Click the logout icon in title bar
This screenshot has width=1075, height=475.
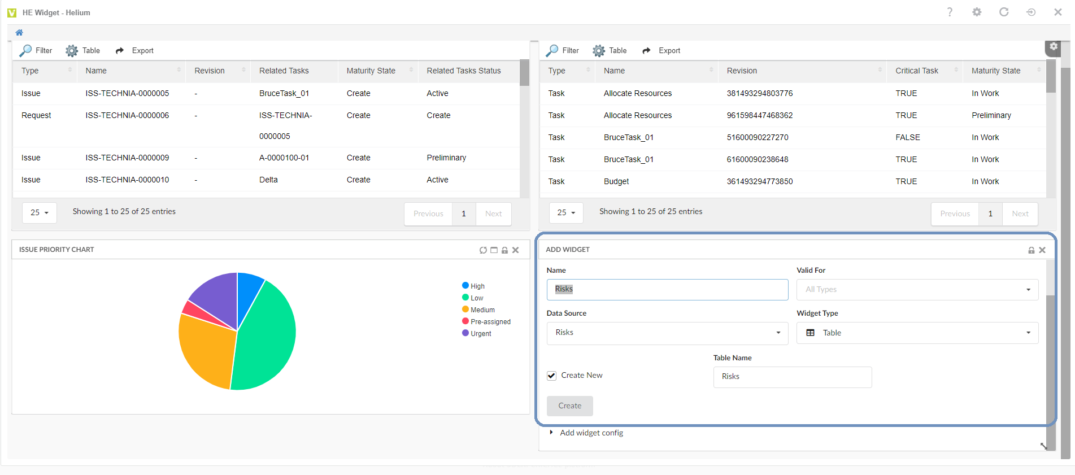coord(1031,12)
